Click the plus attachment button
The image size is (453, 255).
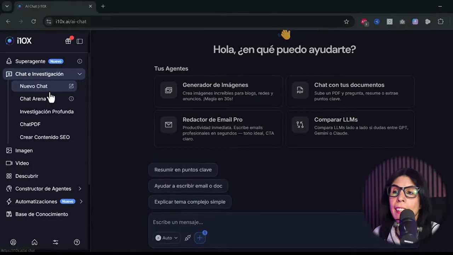(x=200, y=238)
